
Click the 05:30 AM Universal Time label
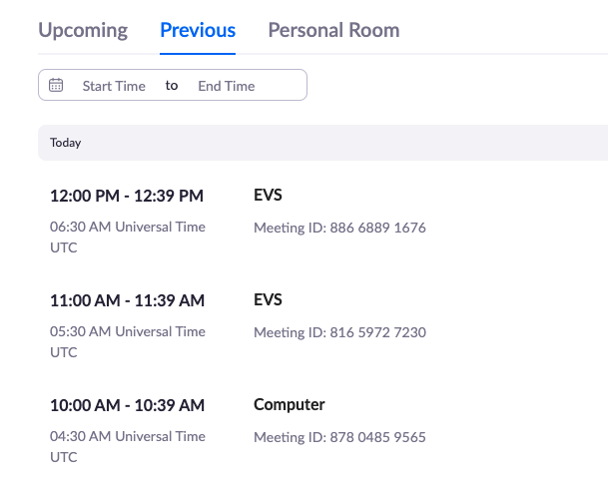point(128,332)
